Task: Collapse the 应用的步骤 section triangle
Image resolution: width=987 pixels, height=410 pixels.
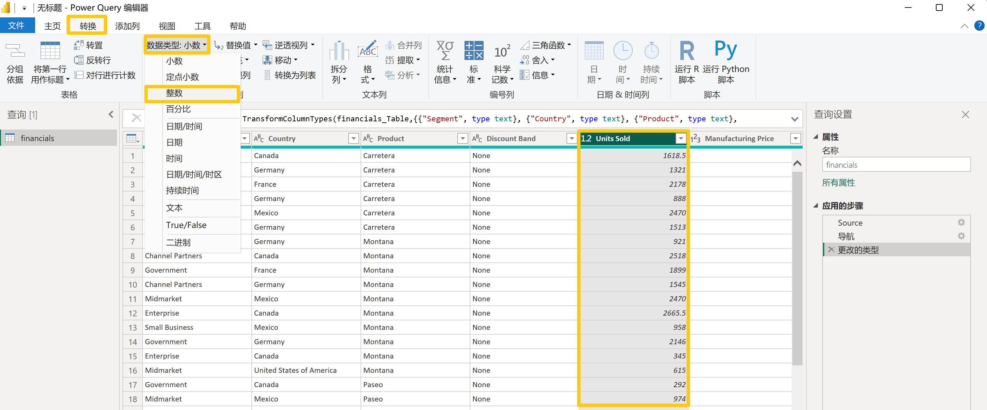Action: [x=816, y=206]
